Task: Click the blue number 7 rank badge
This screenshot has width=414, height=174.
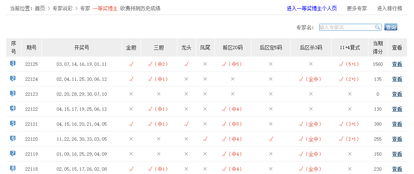Action: point(13,154)
